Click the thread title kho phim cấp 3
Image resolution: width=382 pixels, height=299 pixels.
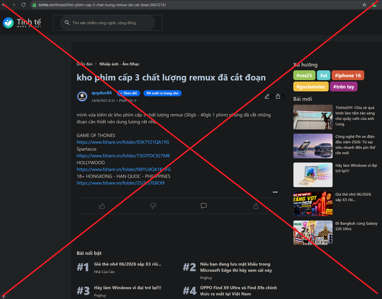pos(171,78)
